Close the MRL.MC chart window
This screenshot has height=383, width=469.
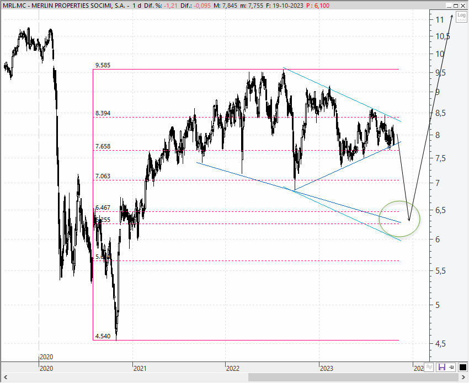[x=463, y=6]
